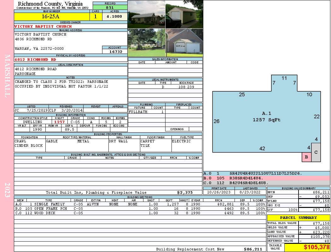
Task: Click the bottom-left yard photo
Action: [146, 43]
